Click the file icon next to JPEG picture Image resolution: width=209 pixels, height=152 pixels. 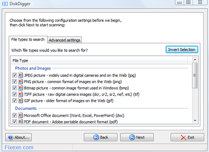(20, 75)
